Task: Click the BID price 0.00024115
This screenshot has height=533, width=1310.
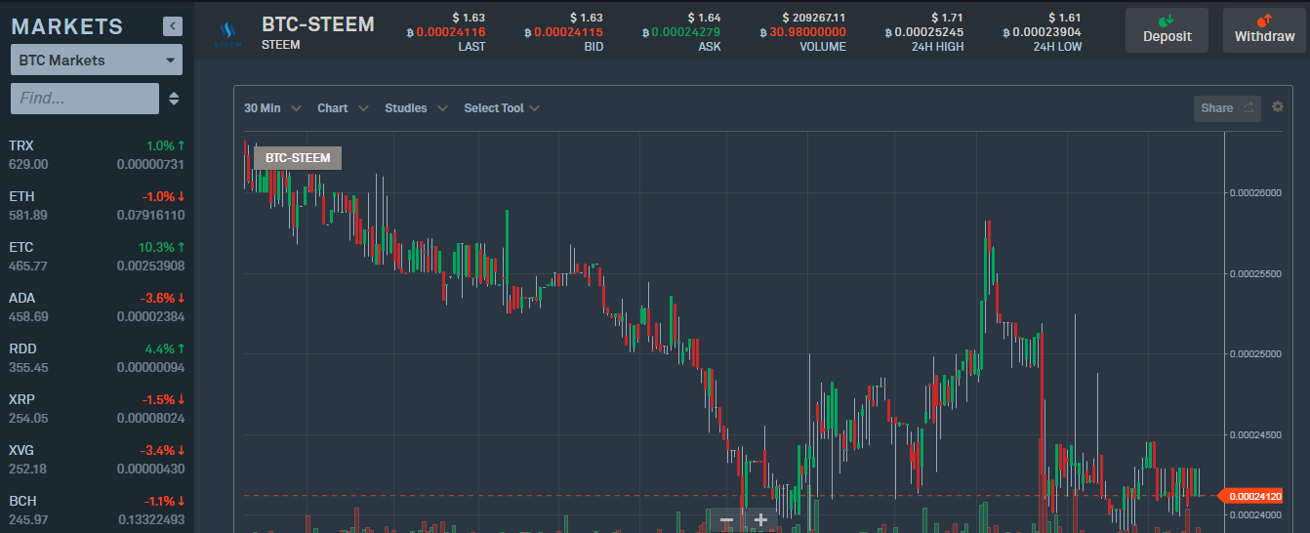Action: pos(567,32)
